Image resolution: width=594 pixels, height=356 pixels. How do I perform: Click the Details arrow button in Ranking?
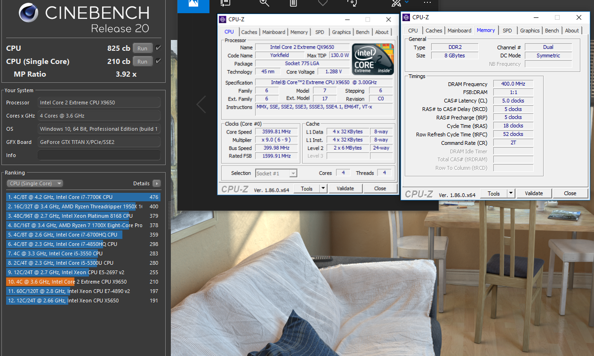(156, 183)
